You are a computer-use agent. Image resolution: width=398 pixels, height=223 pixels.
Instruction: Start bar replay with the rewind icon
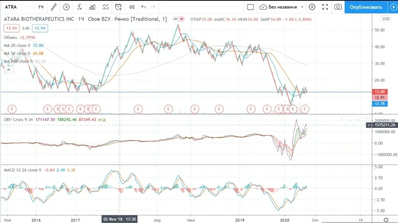[x=131, y=7]
